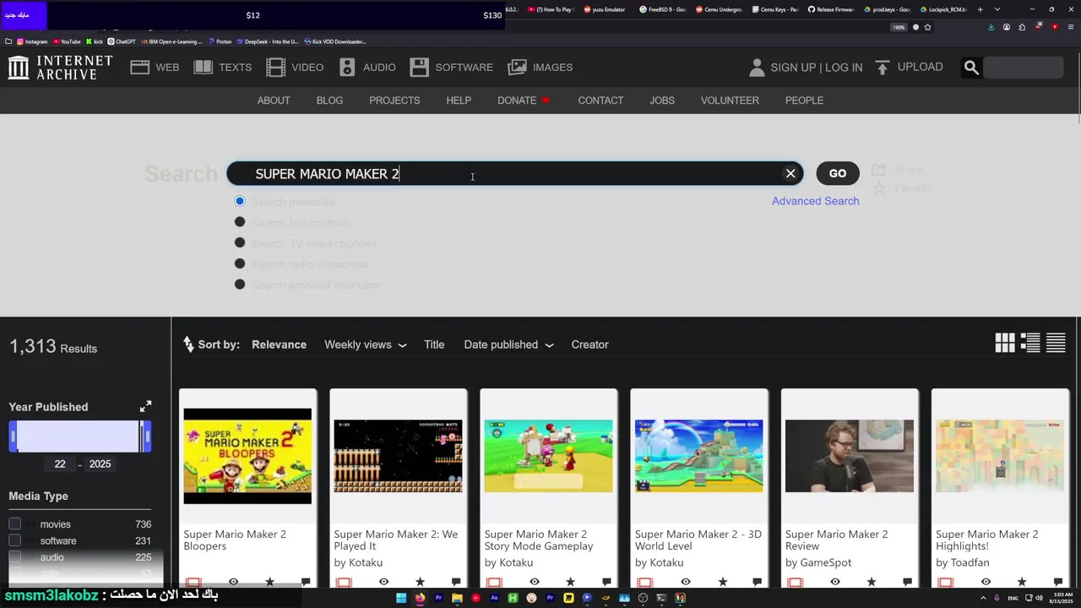The width and height of the screenshot is (1081, 608).
Task: Open the YouTube bookmark
Action: pyautogui.click(x=66, y=41)
